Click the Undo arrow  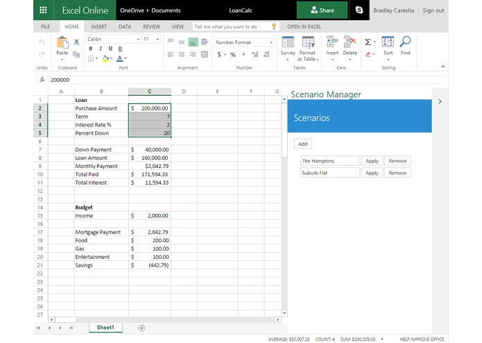coord(42,42)
